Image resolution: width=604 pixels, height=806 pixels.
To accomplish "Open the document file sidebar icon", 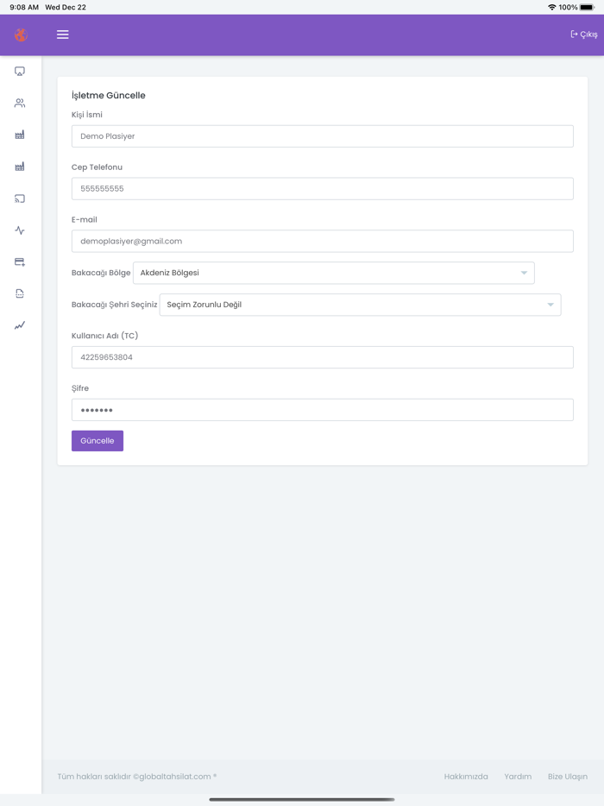I will tap(20, 294).
